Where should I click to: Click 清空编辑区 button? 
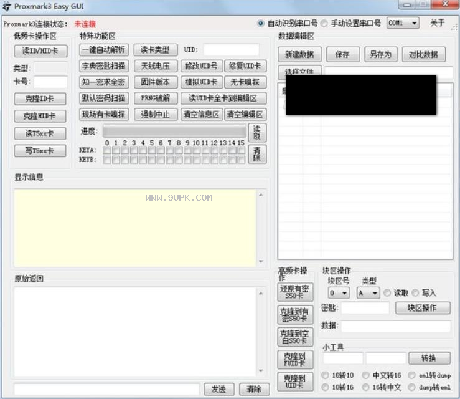[245, 114]
